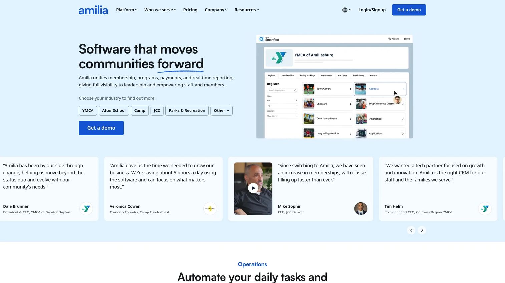Click the 'CEO, JCC Denver' caption
The height and width of the screenshot is (283, 505).
point(291,212)
